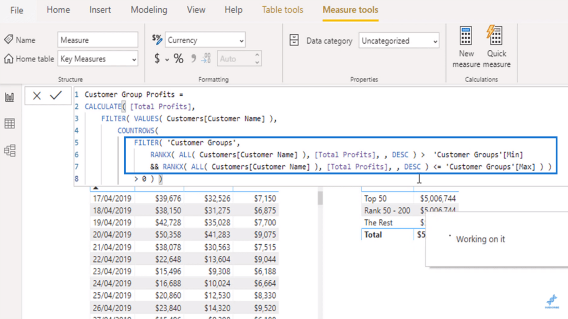
Task: Click the table's vertical scrollbar
Action: point(320,198)
